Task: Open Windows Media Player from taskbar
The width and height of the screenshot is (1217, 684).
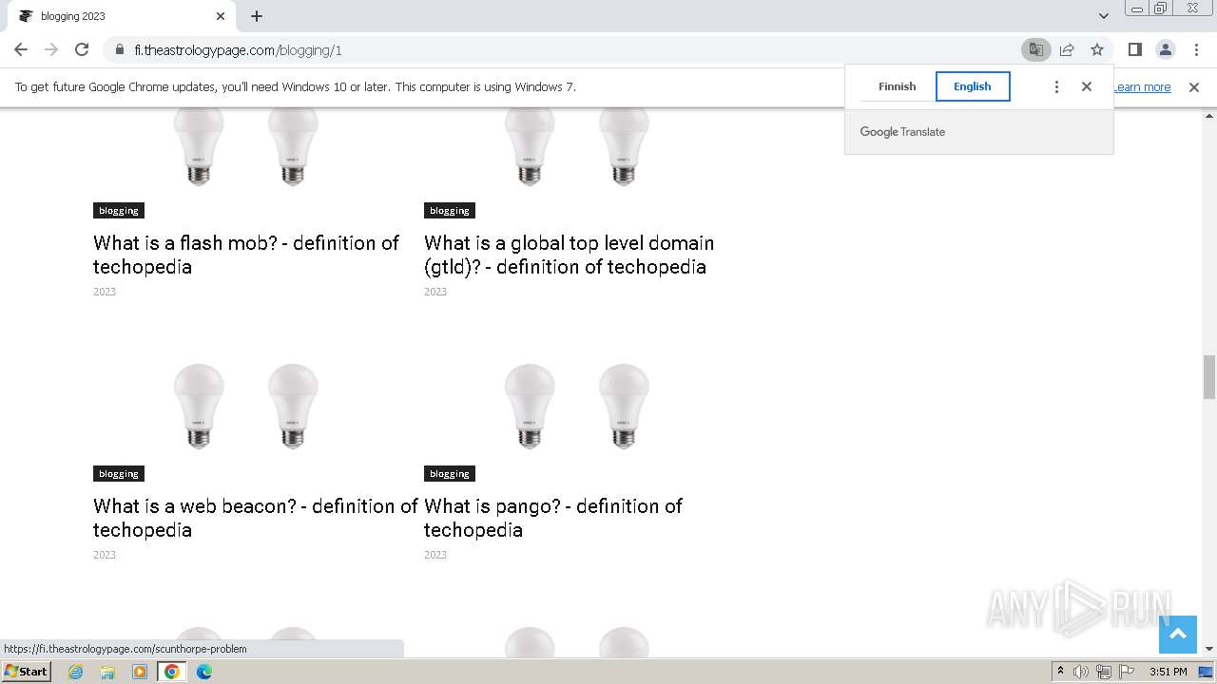Action: click(140, 672)
